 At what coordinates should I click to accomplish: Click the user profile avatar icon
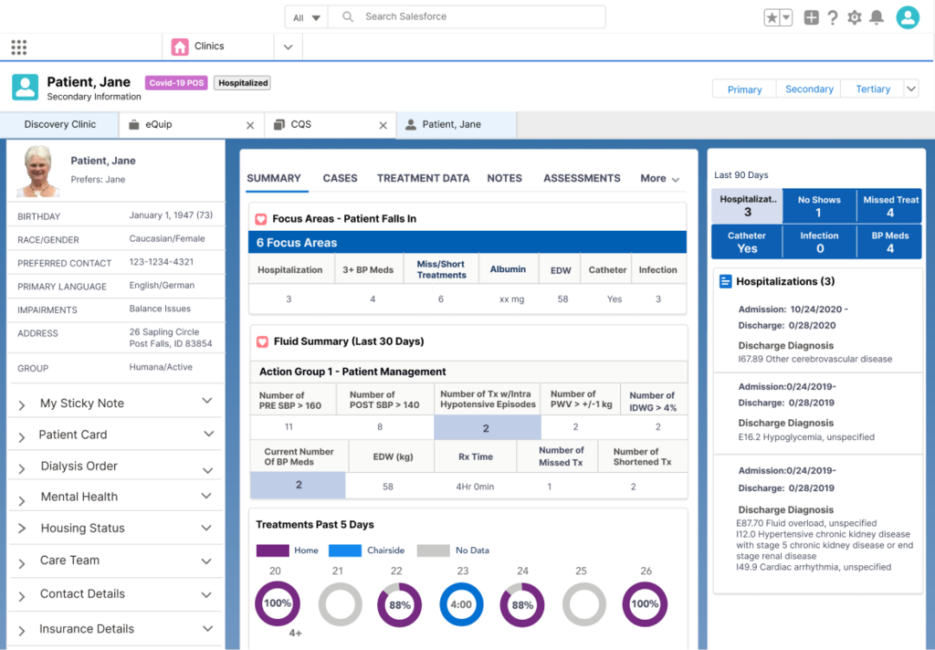click(x=908, y=17)
